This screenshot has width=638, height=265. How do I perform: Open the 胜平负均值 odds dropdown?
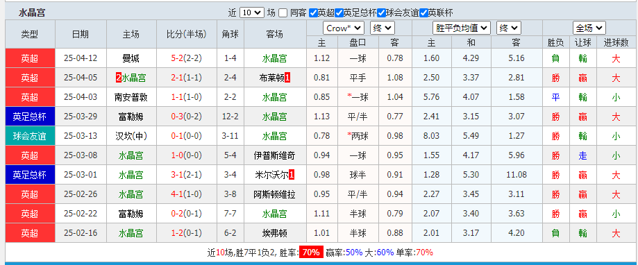coord(461,28)
